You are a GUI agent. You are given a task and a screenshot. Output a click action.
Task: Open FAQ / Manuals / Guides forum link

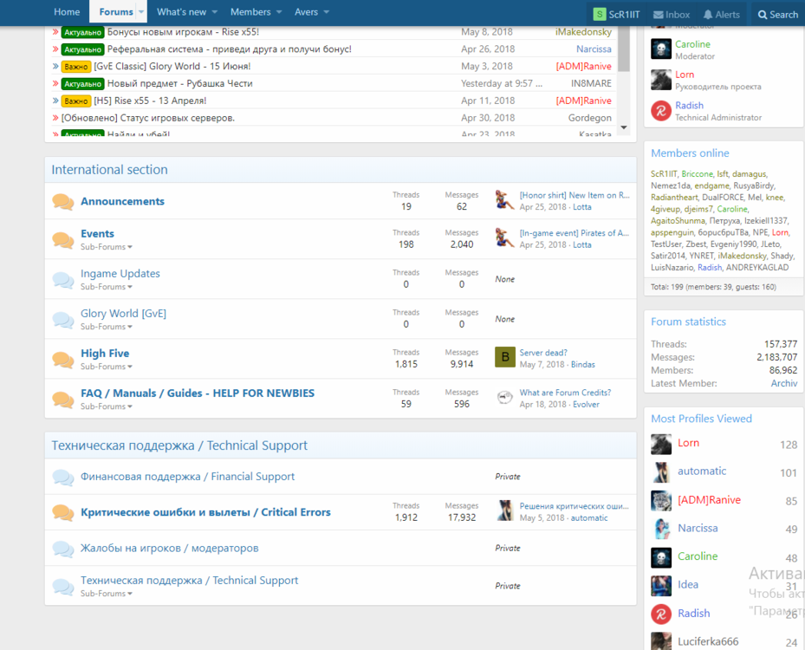pos(198,393)
